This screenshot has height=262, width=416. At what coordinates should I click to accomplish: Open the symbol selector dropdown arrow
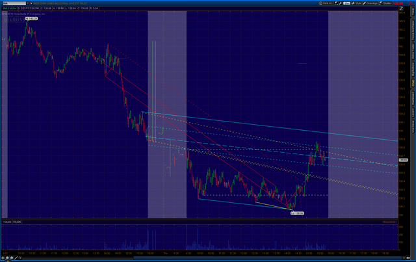[27, 3]
